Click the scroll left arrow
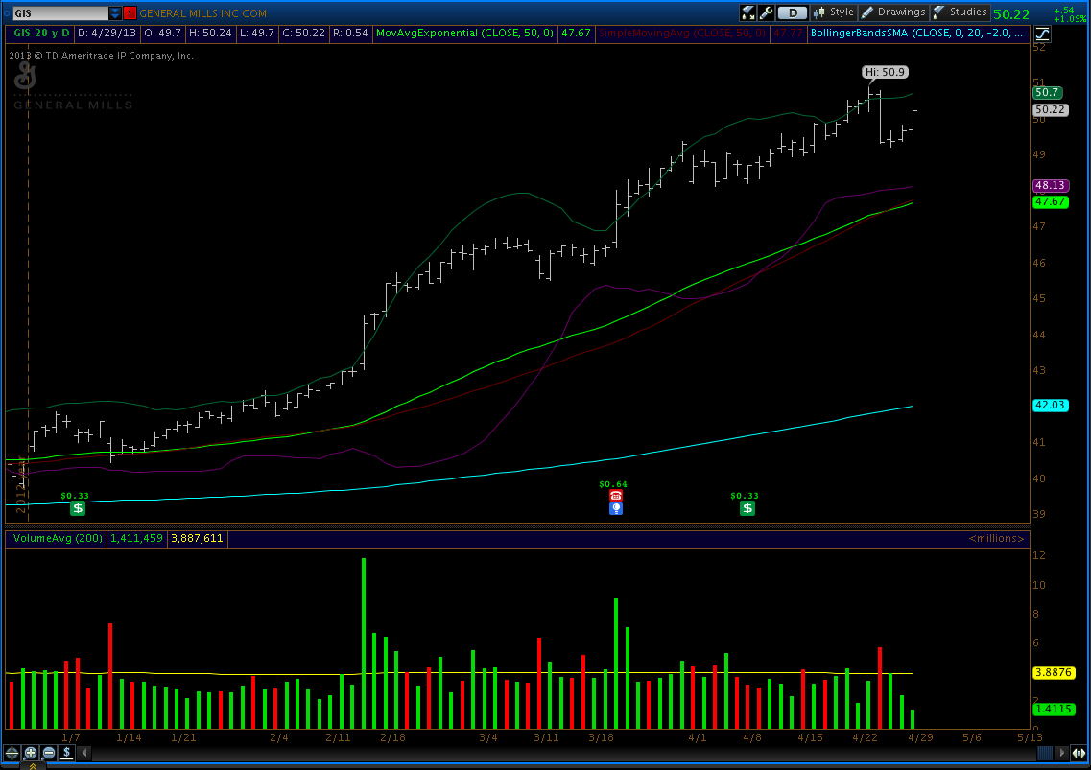1091x770 pixels. (x=84, y=753)
